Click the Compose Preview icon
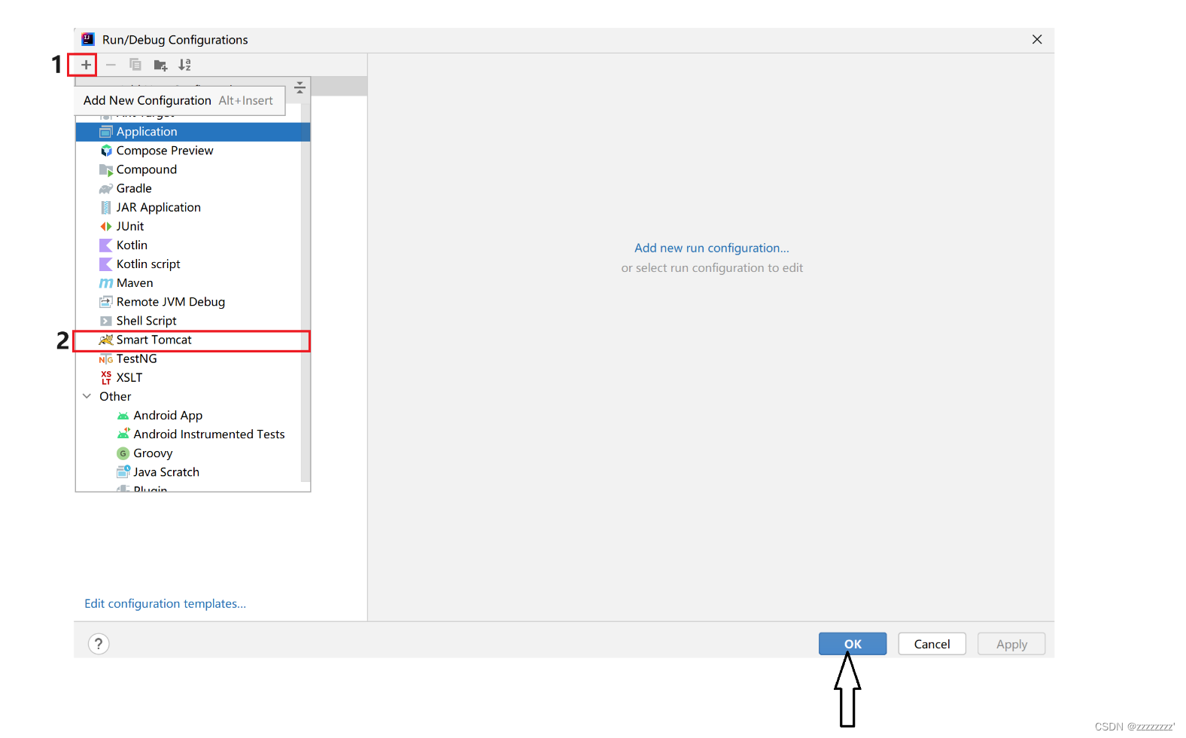1186x738 pixels. pyautogui.click(x=106, y=151)
